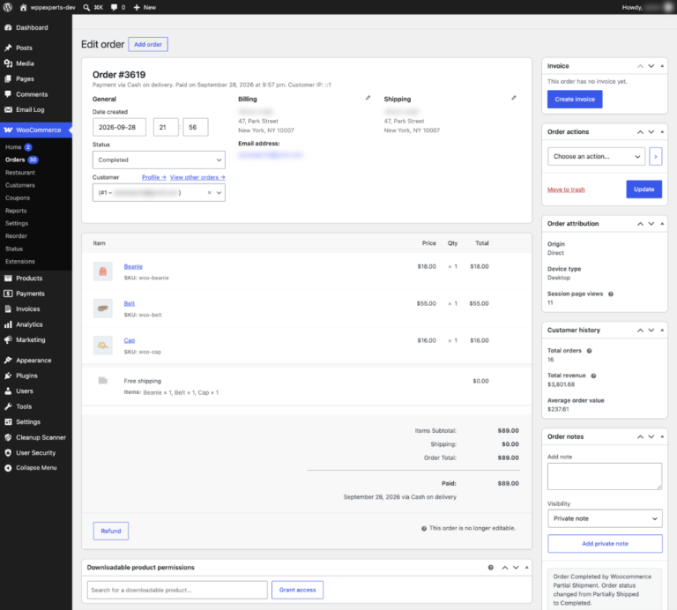
Task: Collapse the Customer history panel toggle triangle
Action: click(x=662, y=331)
